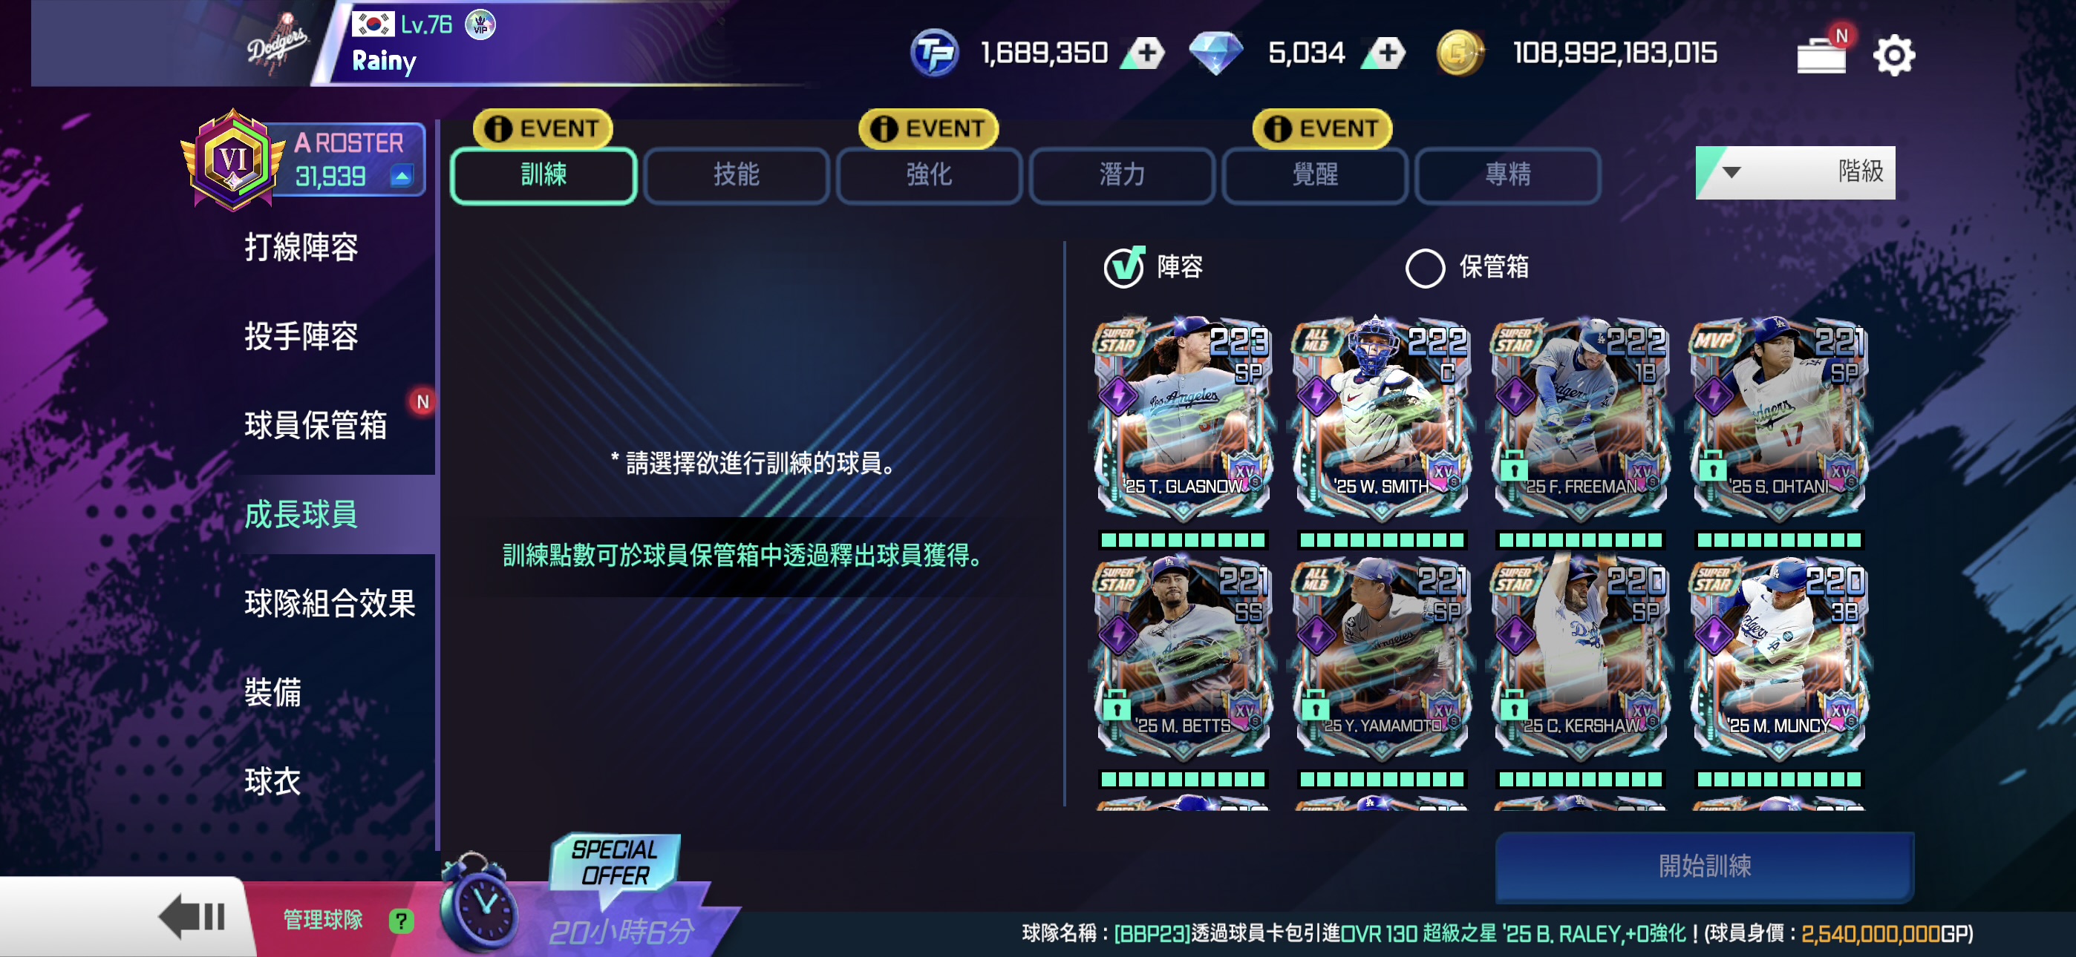Screen dimensions: 2076x957
Task: Click the back arrow icon
Action: (192, 916)
